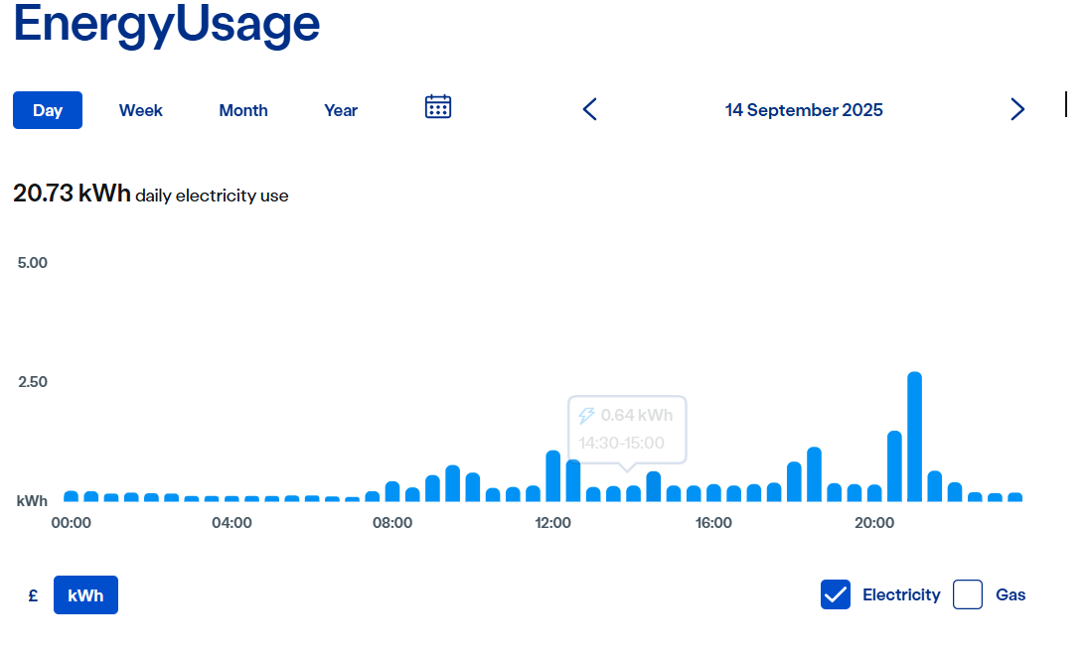Select the Day view button
This screenshot has height=654, width=1089.
[48, 110]
